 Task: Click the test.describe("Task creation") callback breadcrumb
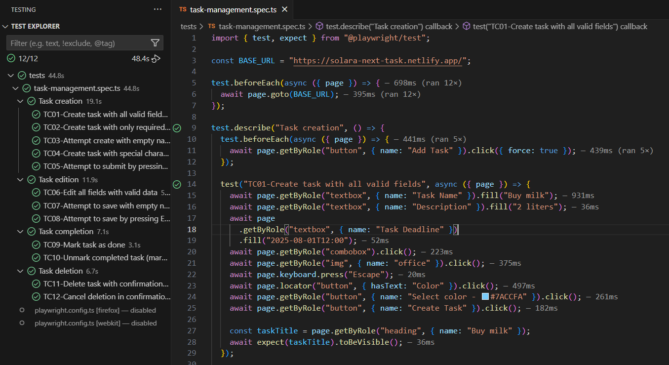tap(389, 27)
